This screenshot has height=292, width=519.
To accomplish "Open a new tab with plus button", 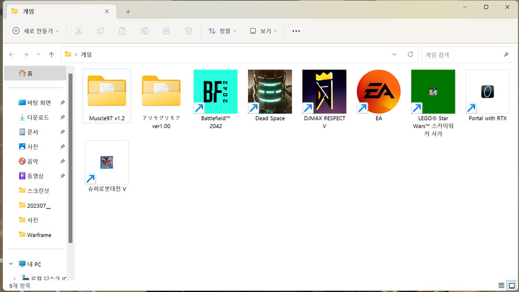I will [128, 12].
